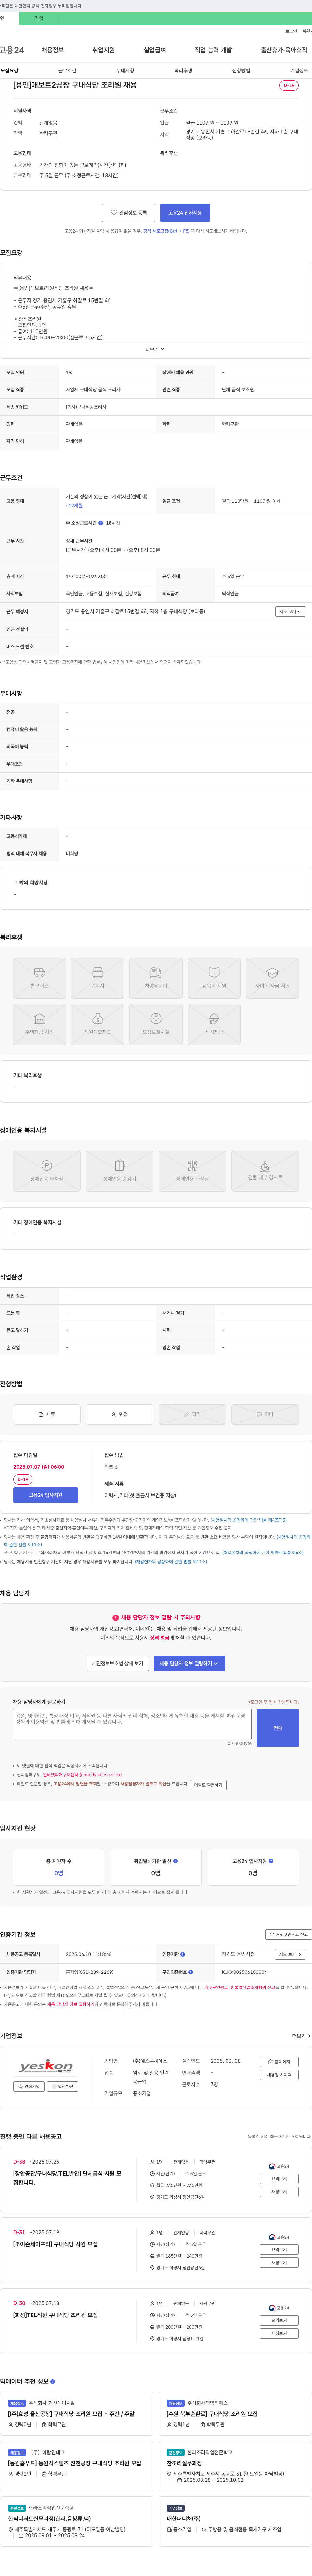Switch to the 근무조건 section tab
Screen dimensions: 312x2576
click(67, 71)
